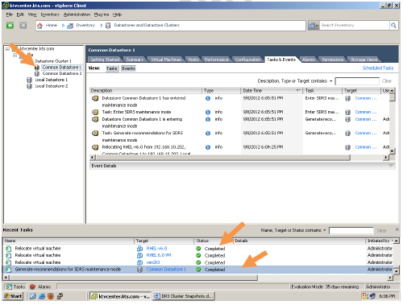Close the Recent Tasks panel
The width and height of the screenshot is (403, 305).
(x=397, y=229)
